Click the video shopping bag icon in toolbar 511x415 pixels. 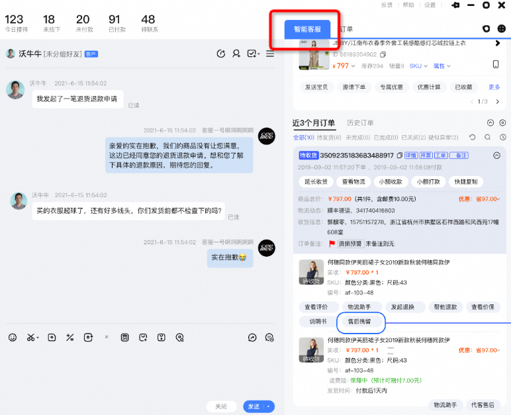tap(162, 338)
